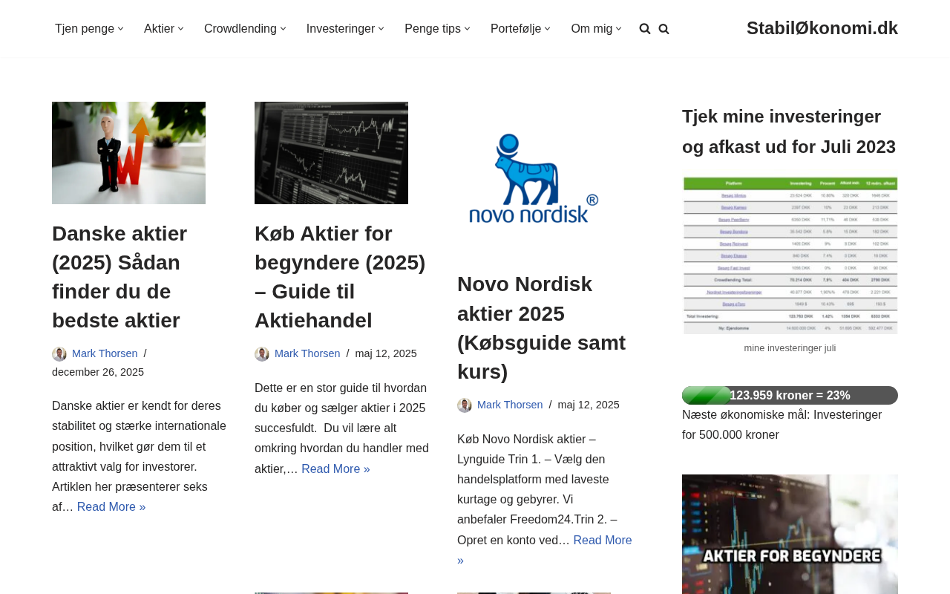Click the businessman figurine article thumbnail
Image resolution: width=950 pixels, height=594 pixels.
pos(128,153)
